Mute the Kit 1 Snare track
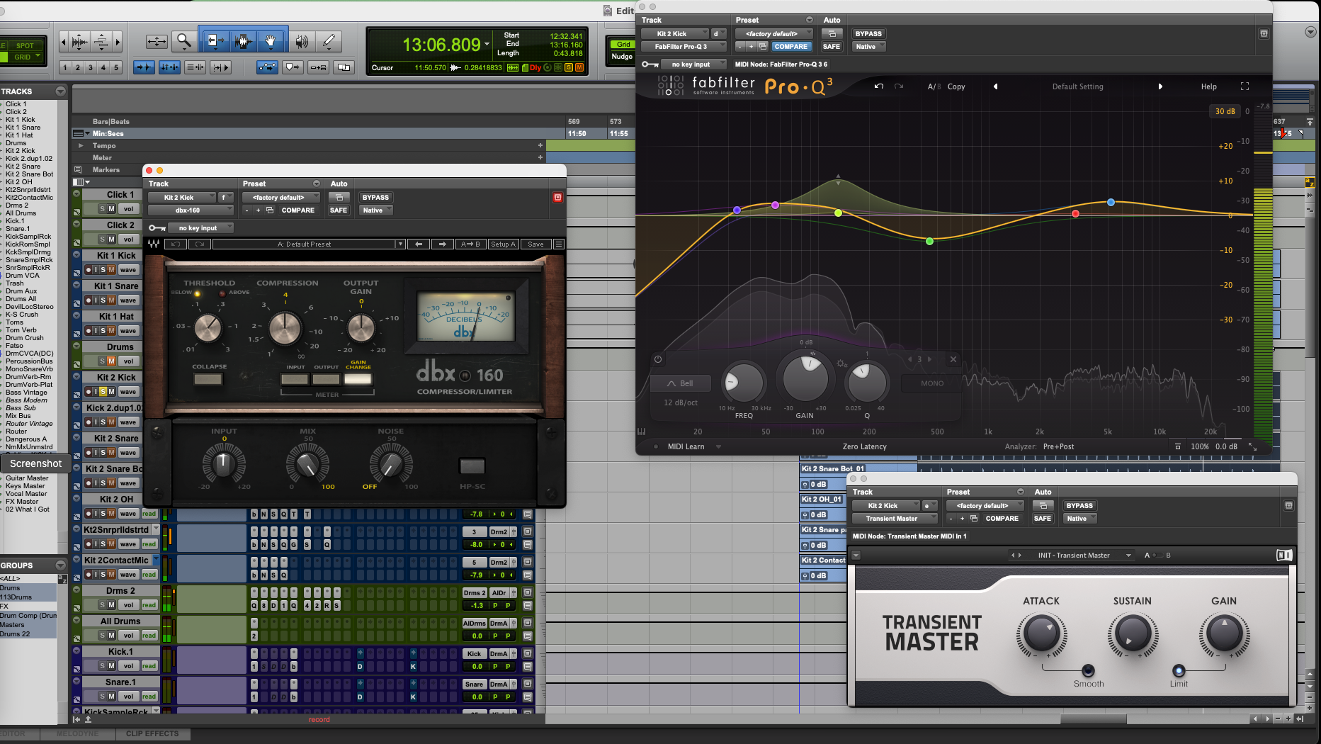Screen dimensions: 1321x744 coord(111,300)
